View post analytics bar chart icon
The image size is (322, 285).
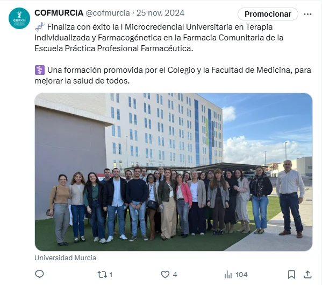pos(228,275)
